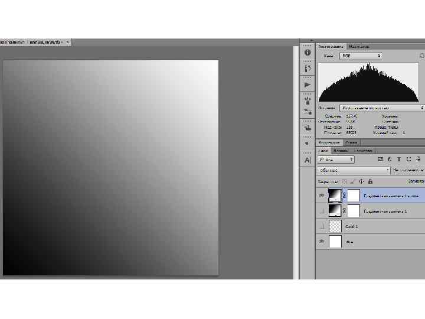This screenshot has height=319, width=425.
Task: Open the layer filter kind dropdown
Action: 336,159
